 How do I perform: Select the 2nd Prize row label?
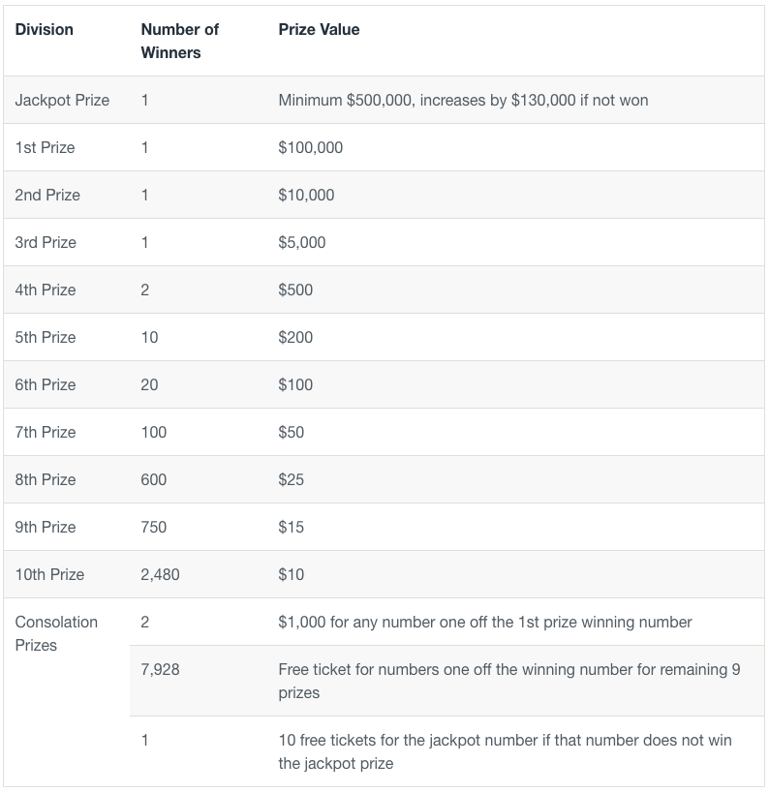click(47, 196)
